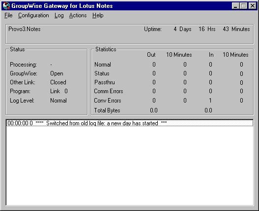Click the Total Bytes Out value 0.0
259x211 pixels.
154,110
